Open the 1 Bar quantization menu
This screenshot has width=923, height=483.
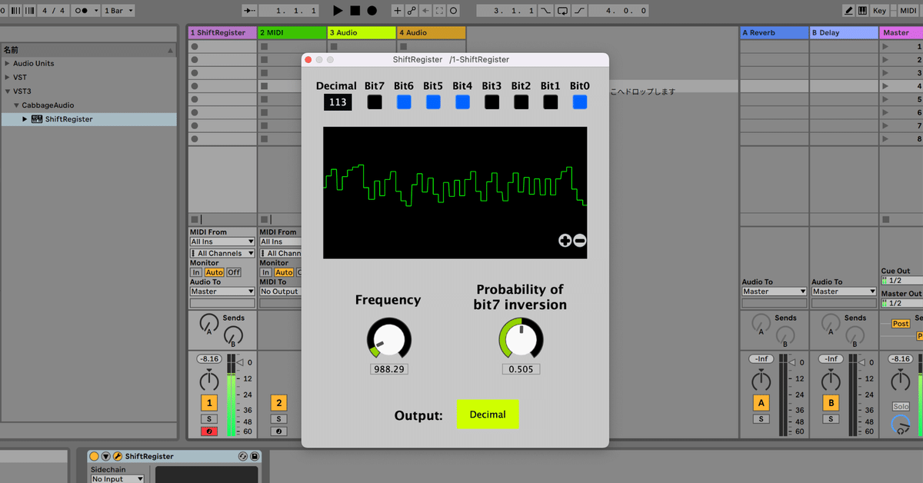click(x=118, y=11)
